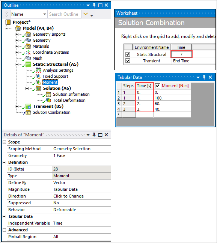Open the Outline panel options arrow
The height and width of the screenshot is (243, 217).
coord(88,5)
